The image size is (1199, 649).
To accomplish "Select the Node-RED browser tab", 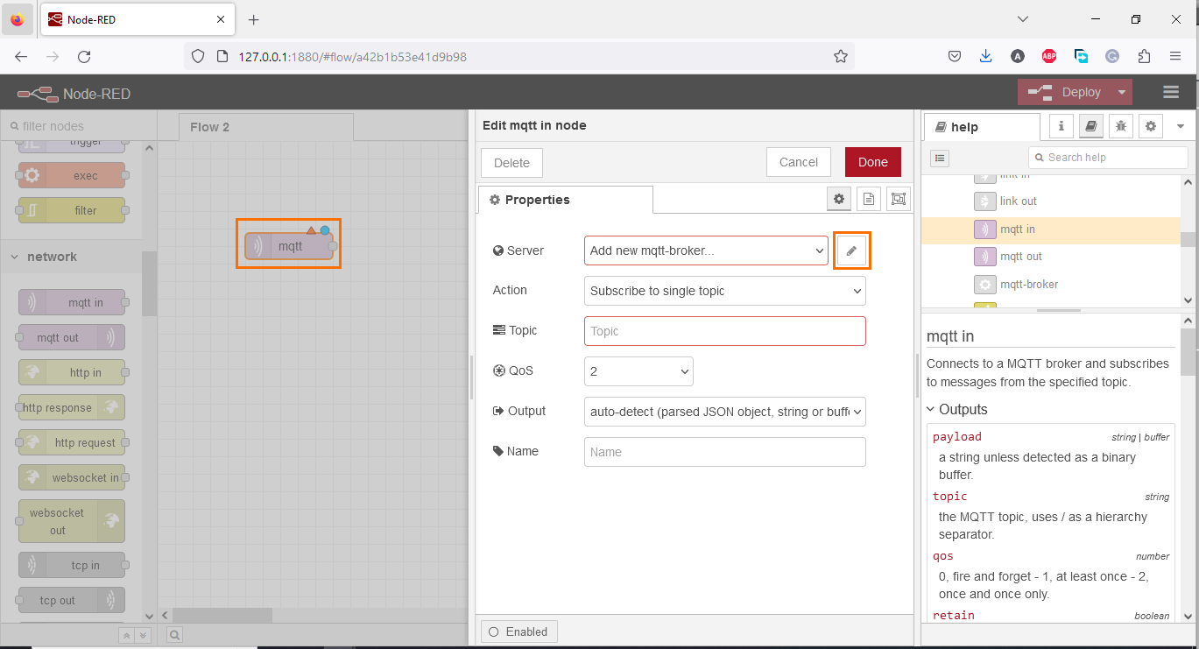I will (138, 19).
